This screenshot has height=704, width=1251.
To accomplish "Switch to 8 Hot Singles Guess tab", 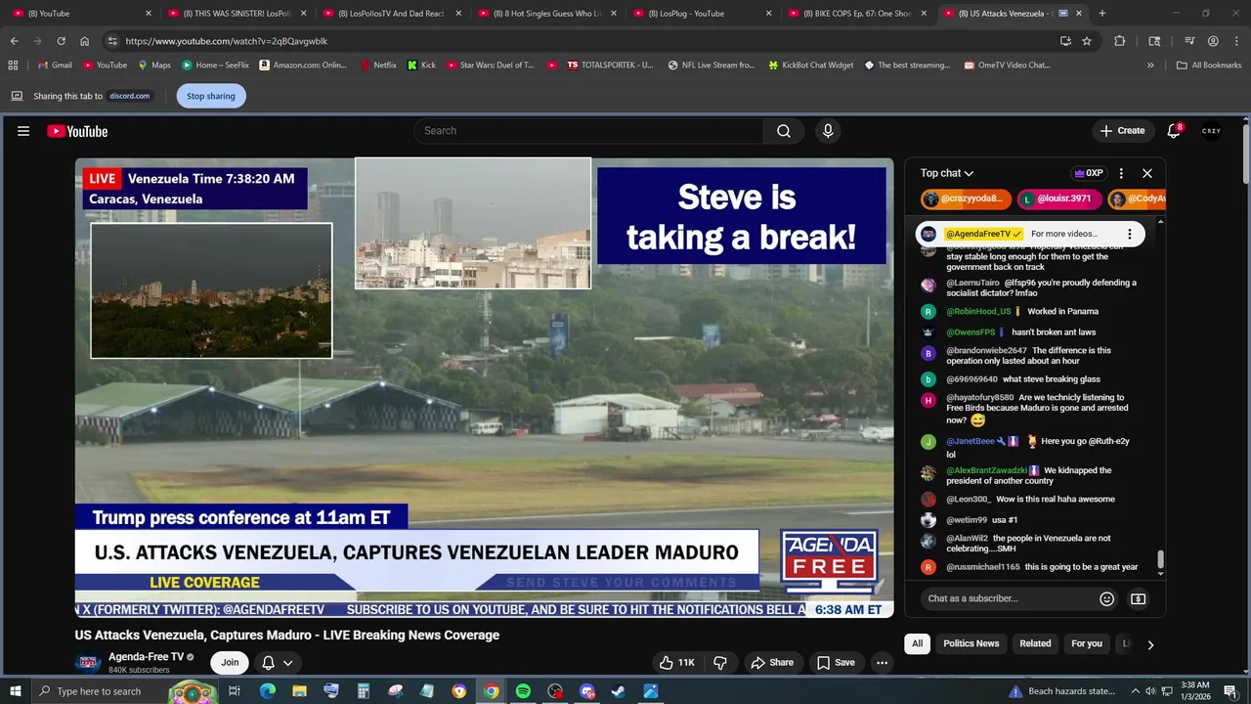I will 547,14.
